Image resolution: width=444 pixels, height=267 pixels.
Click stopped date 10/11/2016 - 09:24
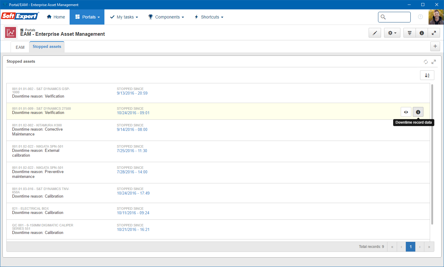tap(133, 213)
